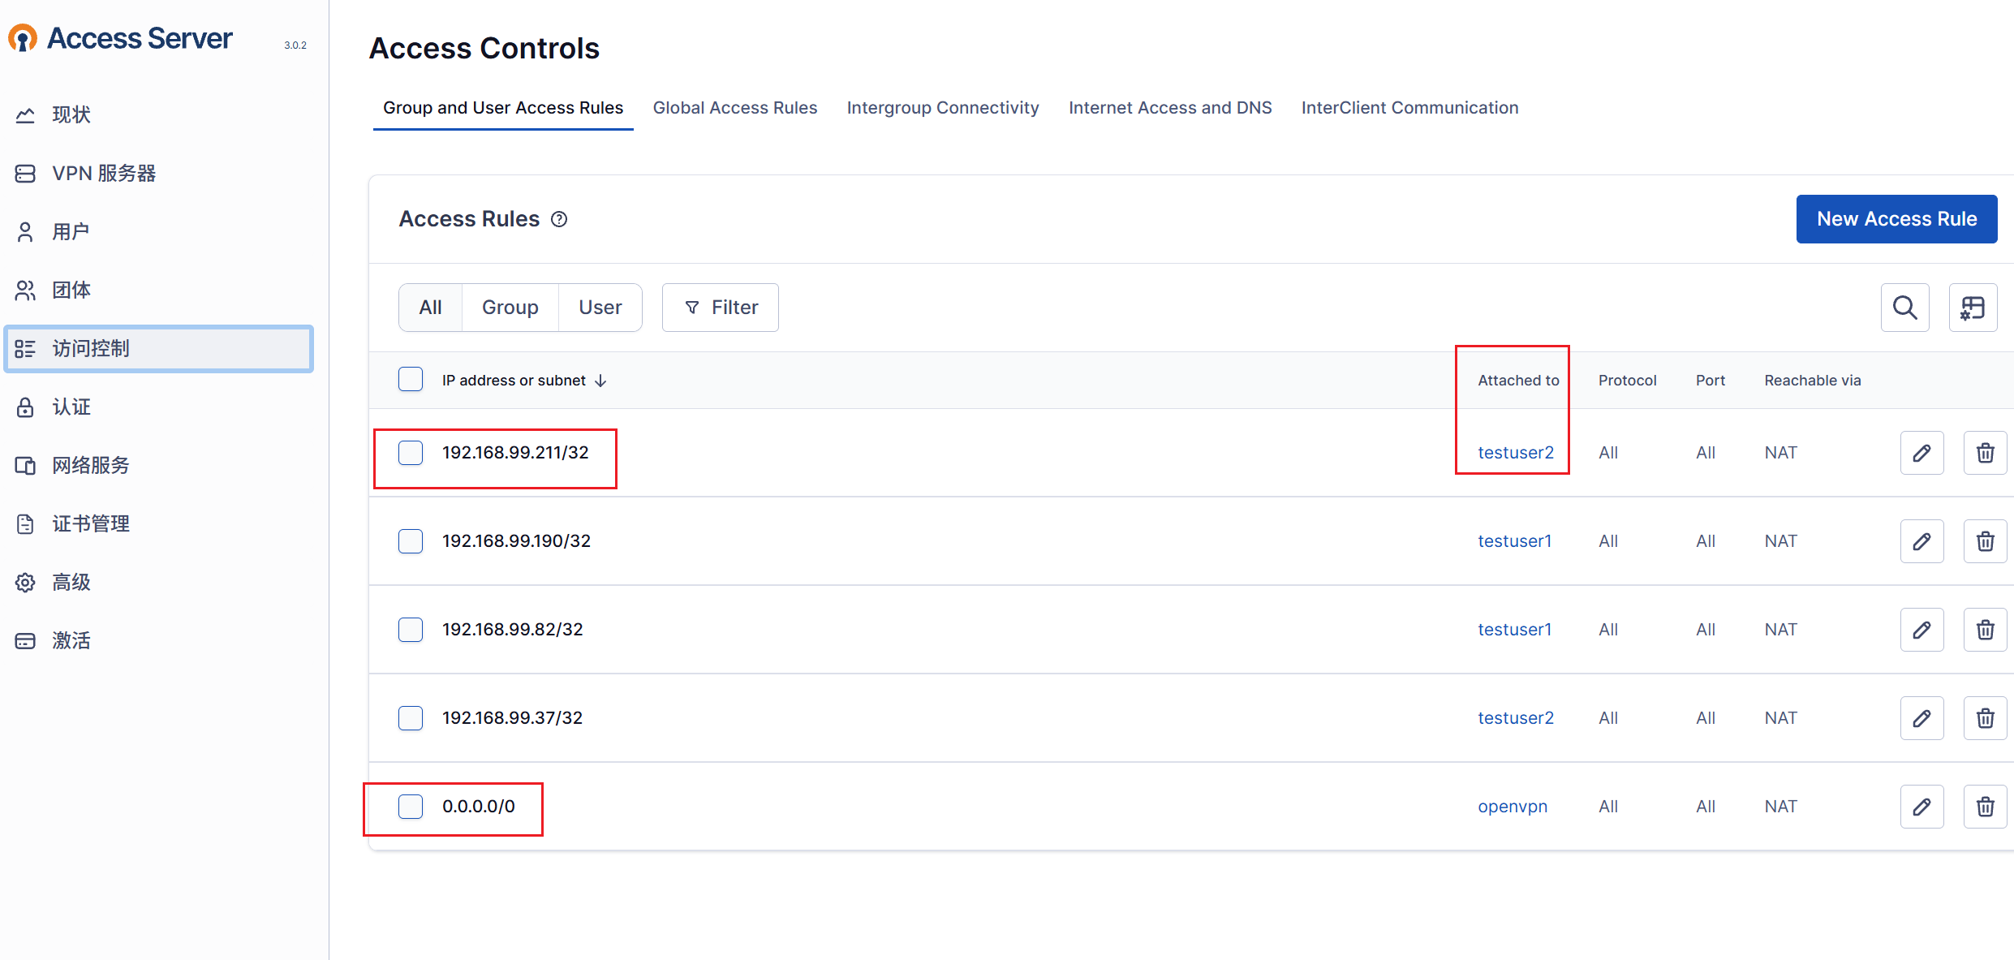The width and height of the screenshot is (2014, 960).
Task: Select the 0.0.0.0/0 rule checkbox
Action: [x=411, y=807]
